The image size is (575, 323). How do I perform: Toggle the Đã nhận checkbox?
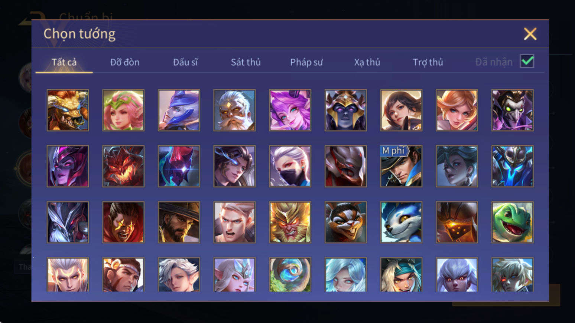click(527, 61)
